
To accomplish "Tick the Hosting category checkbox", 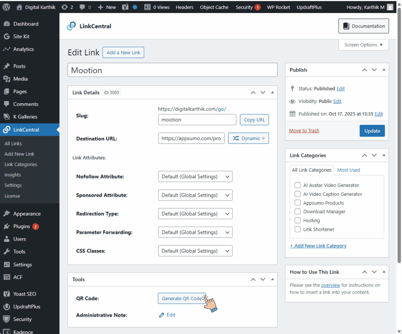I will click(298, 221).
